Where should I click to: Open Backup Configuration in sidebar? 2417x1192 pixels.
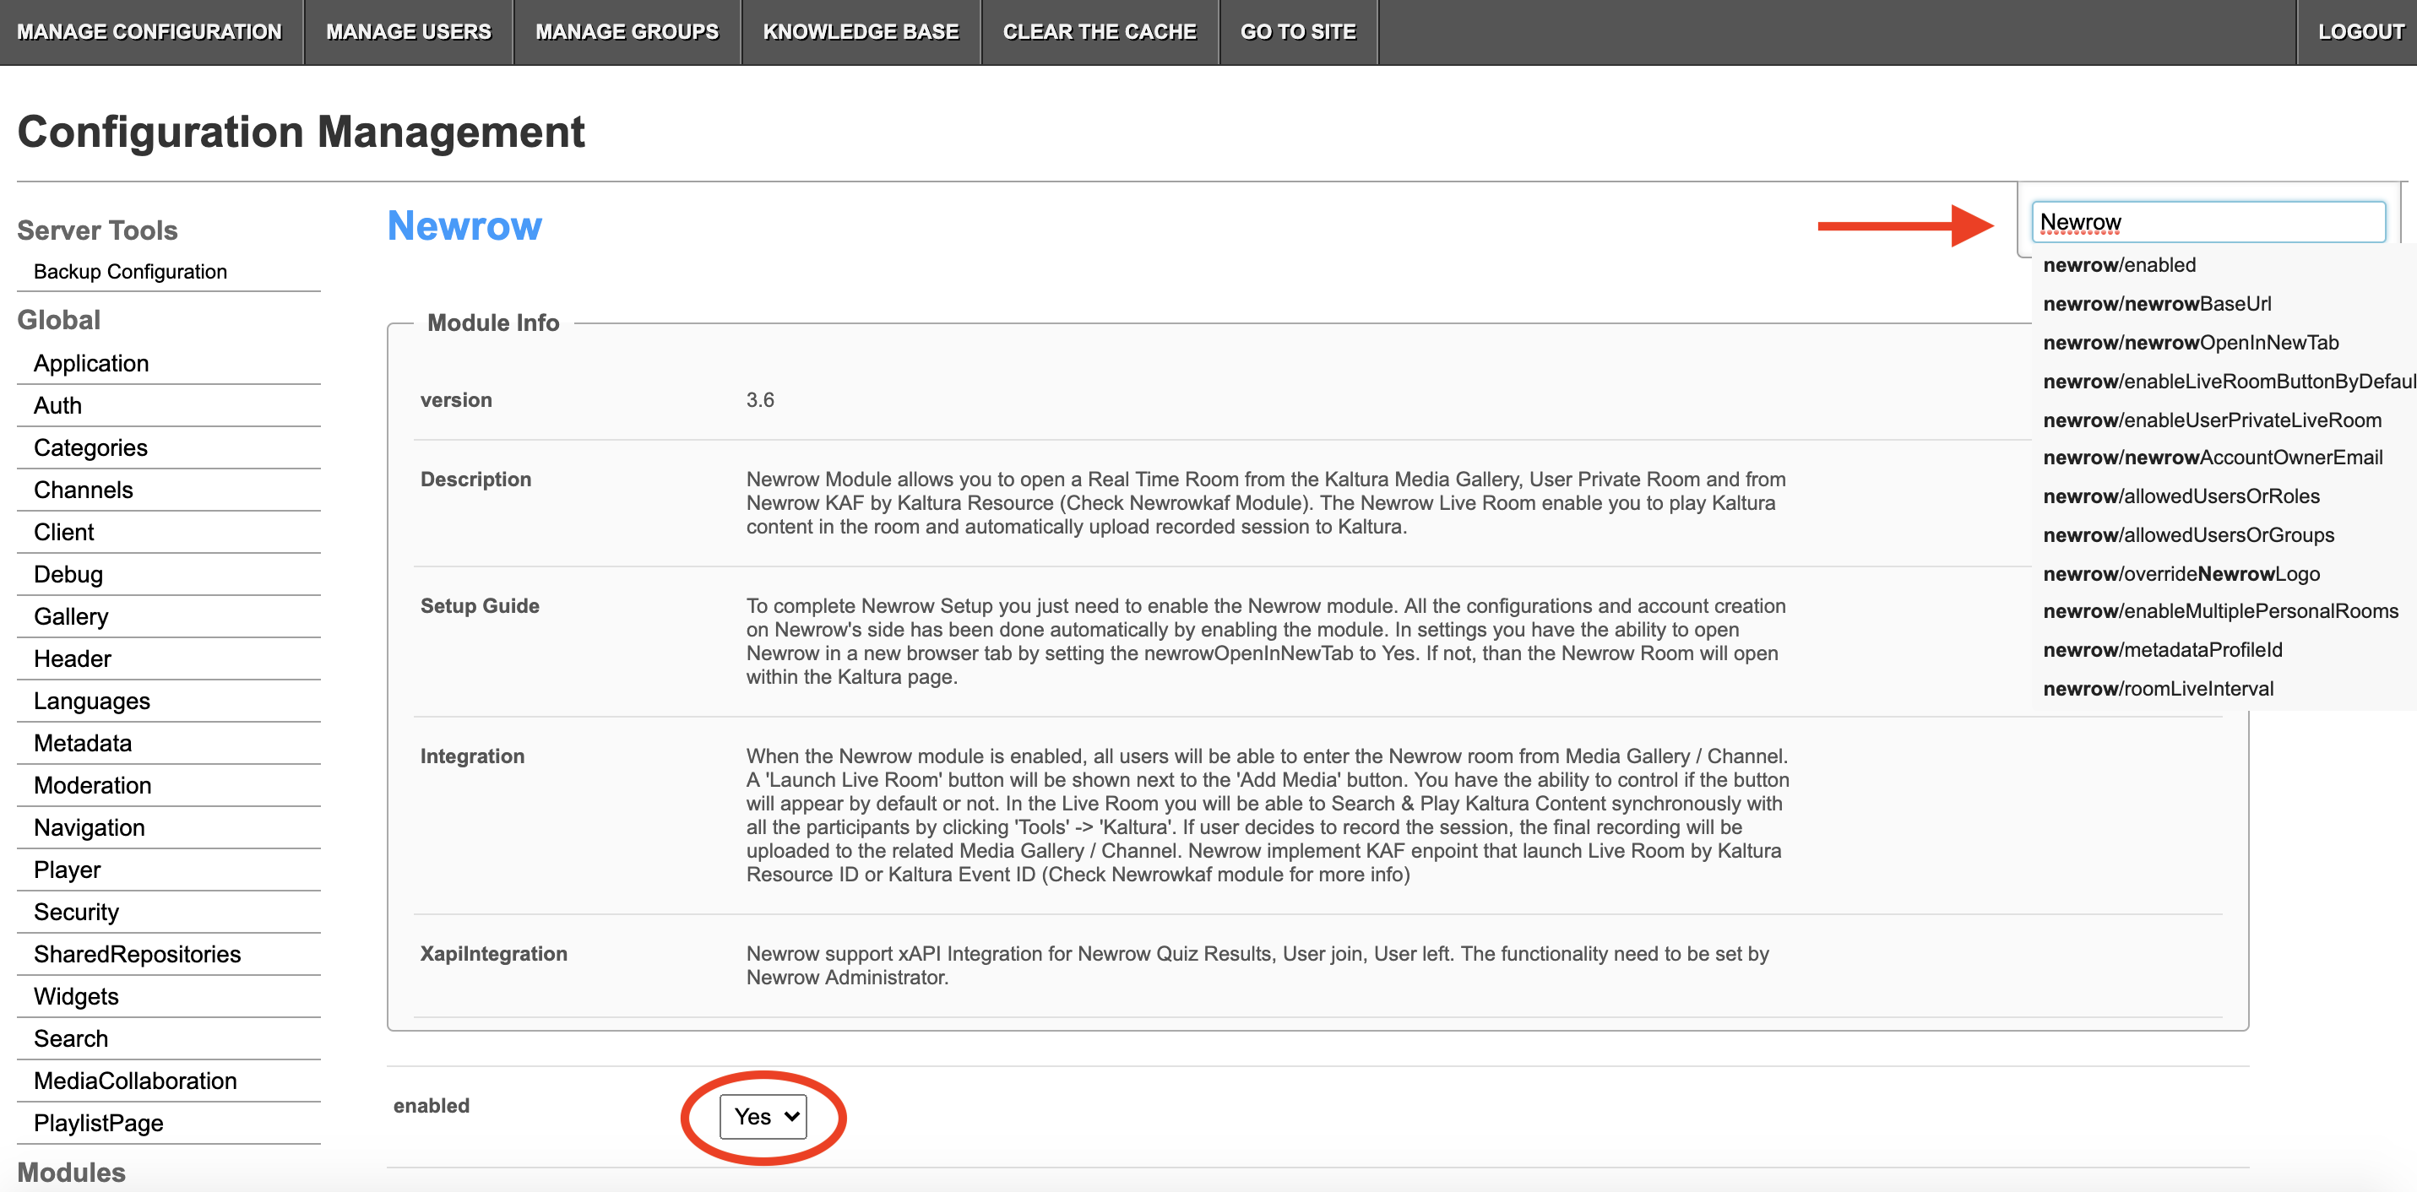coord(130,272)
